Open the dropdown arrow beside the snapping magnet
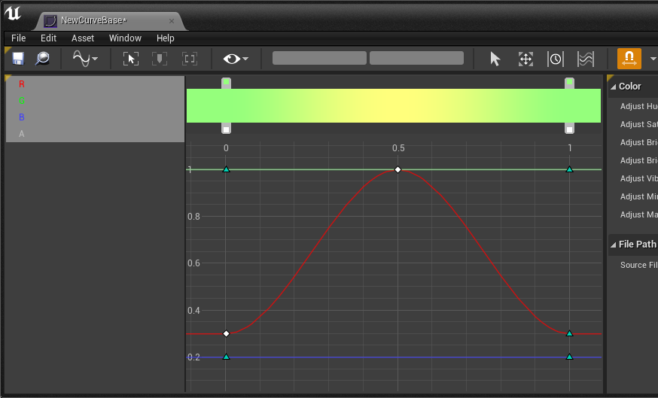Screen dimensions: 658x398 (x=653, y=59)
